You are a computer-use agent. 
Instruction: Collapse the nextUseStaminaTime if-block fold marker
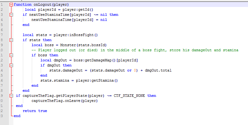coord(11,15)
